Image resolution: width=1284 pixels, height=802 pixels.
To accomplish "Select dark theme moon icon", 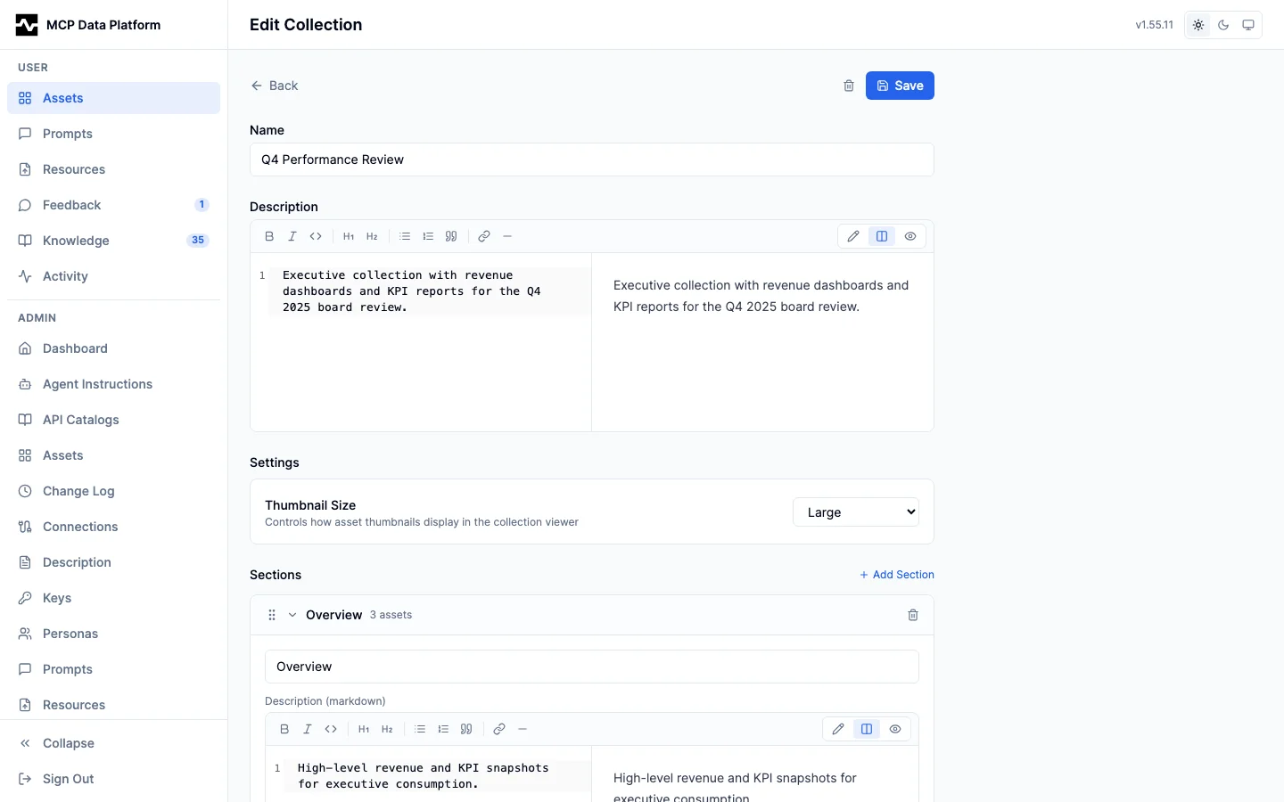I will (1223, 25).
